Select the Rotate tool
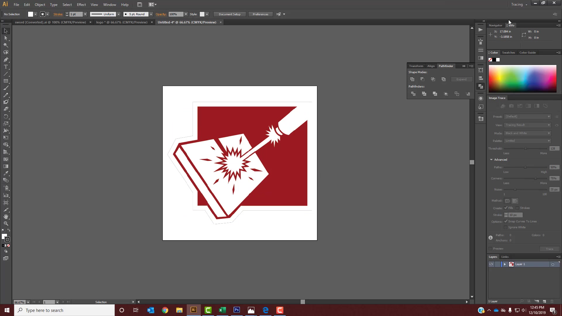The width and height of the screenshot is (562, 316). (6, 116)
